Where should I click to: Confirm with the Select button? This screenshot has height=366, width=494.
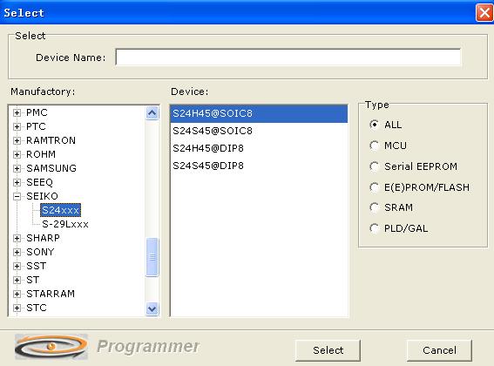328,350
